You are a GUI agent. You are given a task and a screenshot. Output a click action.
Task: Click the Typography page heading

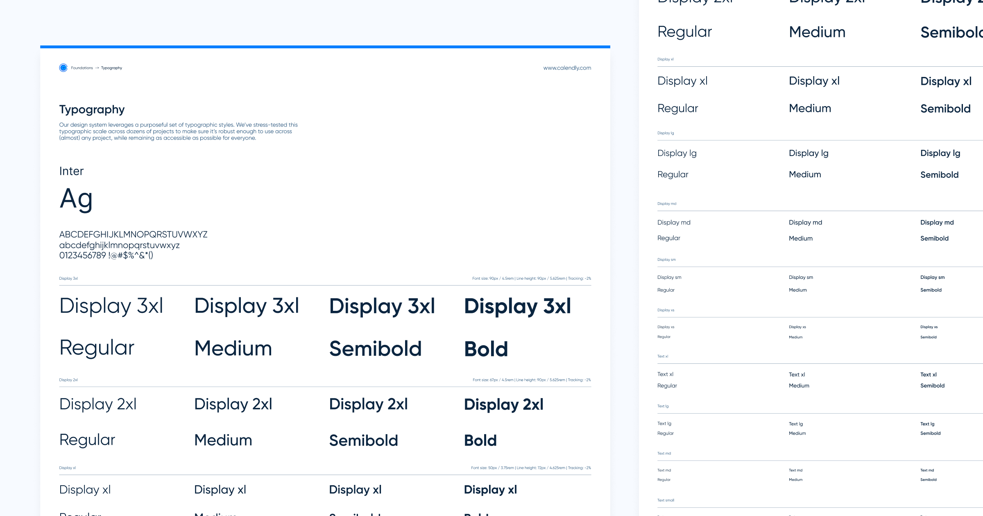click(92, 109)
